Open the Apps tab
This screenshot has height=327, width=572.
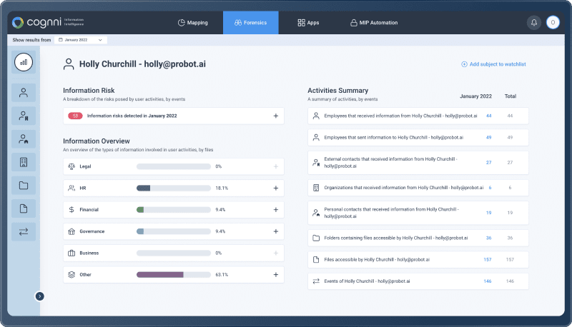(308, 23)
